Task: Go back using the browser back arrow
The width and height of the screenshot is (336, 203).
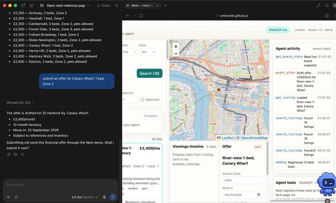Action: pyautogui.click(x=127, y=15)
